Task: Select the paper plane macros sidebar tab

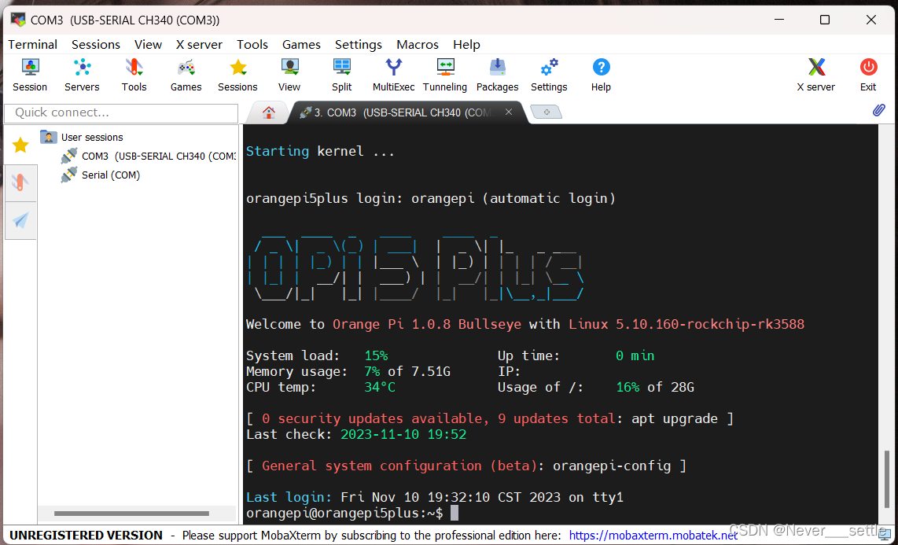Action: [x=20, y=220]
